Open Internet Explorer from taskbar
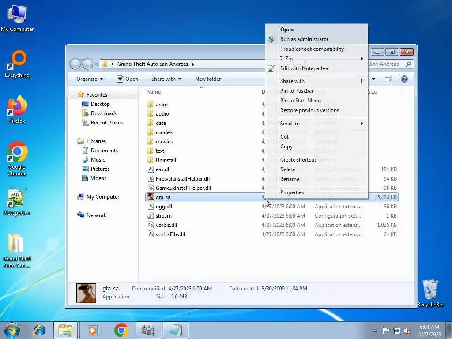 (x=39, y=330)
